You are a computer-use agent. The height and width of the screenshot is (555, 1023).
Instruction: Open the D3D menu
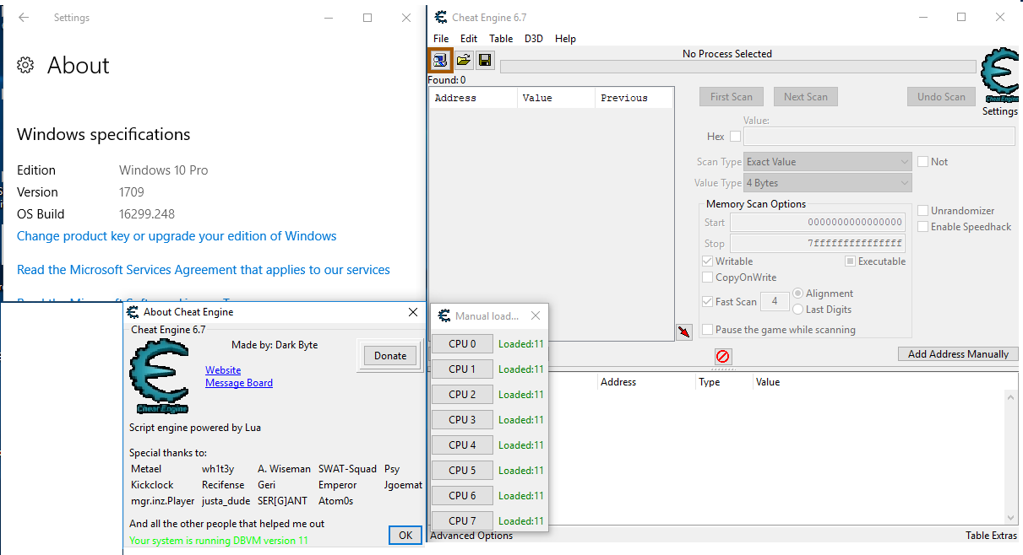point(534,39)
